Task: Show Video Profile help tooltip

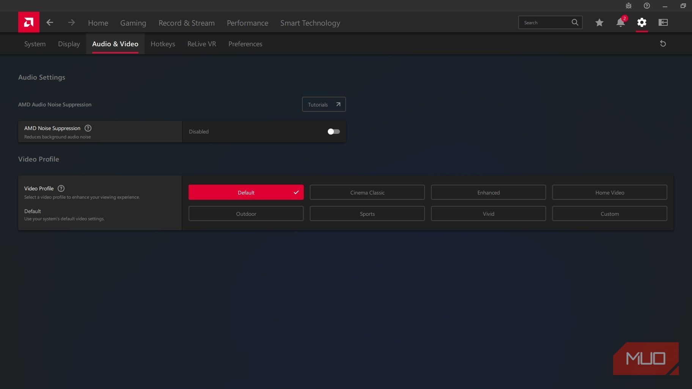Action: 61,188
